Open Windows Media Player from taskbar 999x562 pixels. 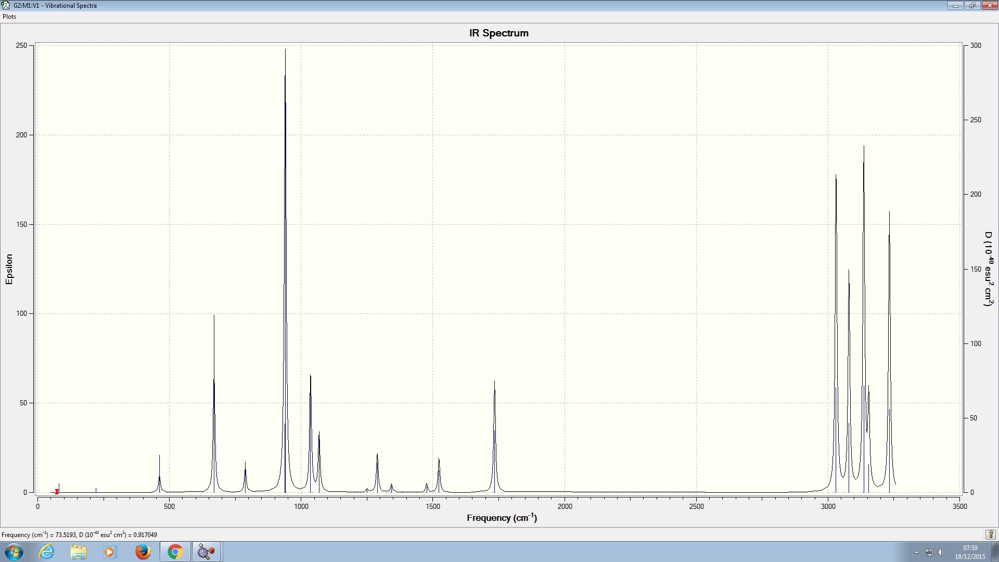110,552
